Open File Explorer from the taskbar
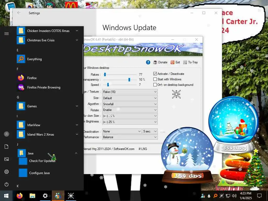This screenshot has width=268, height=201. [32, 196]
